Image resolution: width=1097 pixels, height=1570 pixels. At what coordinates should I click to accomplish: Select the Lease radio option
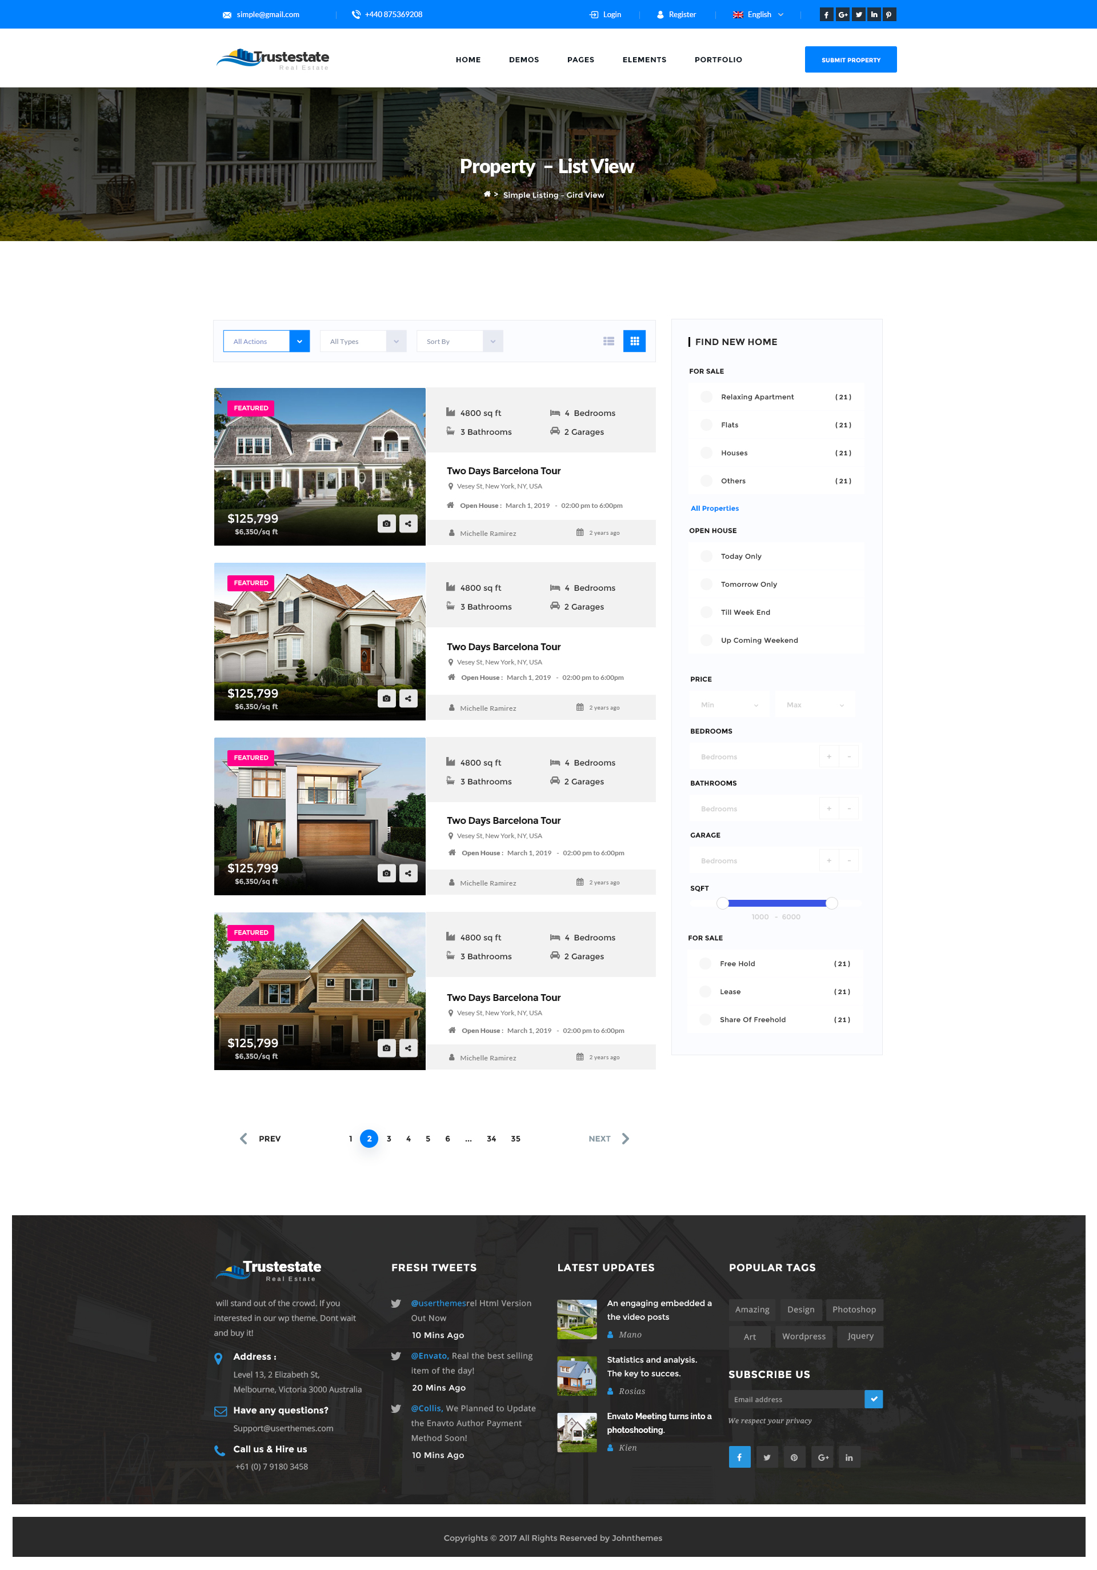pos(705,991)
